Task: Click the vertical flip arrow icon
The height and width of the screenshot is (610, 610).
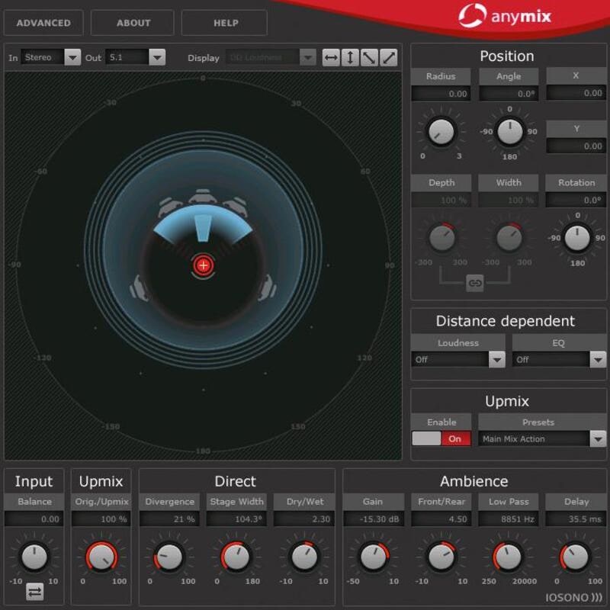Action: [350, 57]
